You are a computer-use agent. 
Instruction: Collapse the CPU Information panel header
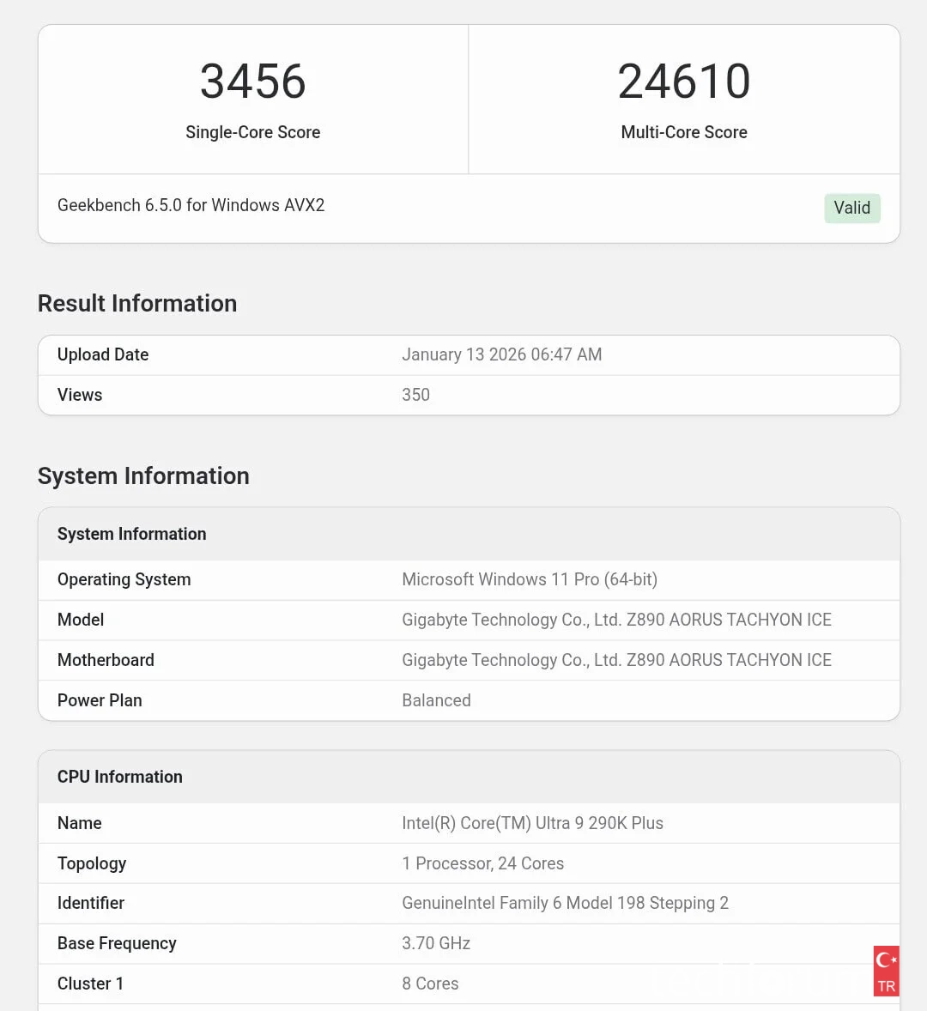click(x=119, y=777)
